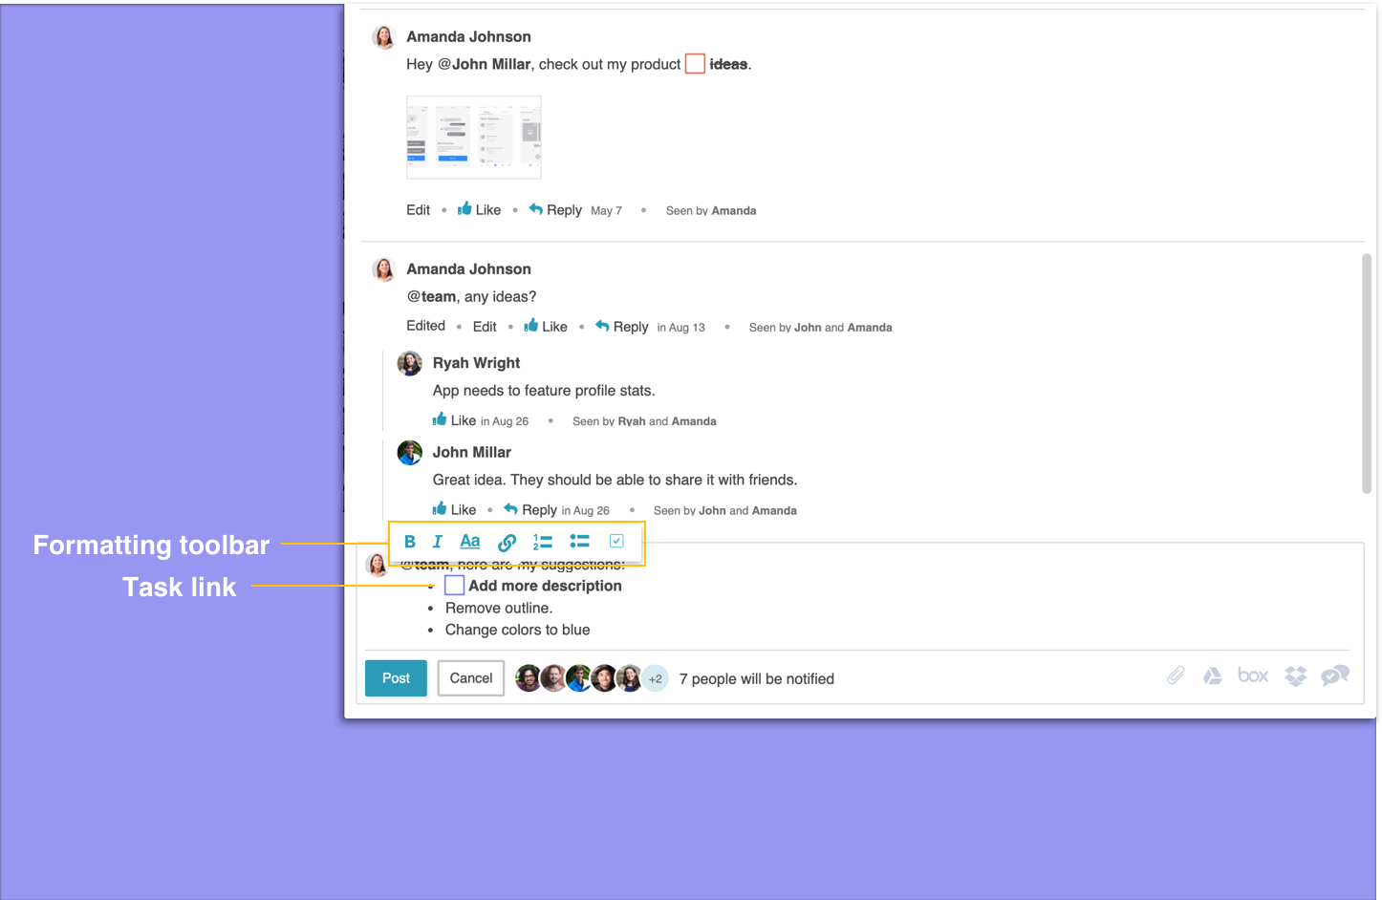The image size is (1382, 900).
Task: Open the text style Aa option
Action: pos(470,542)
